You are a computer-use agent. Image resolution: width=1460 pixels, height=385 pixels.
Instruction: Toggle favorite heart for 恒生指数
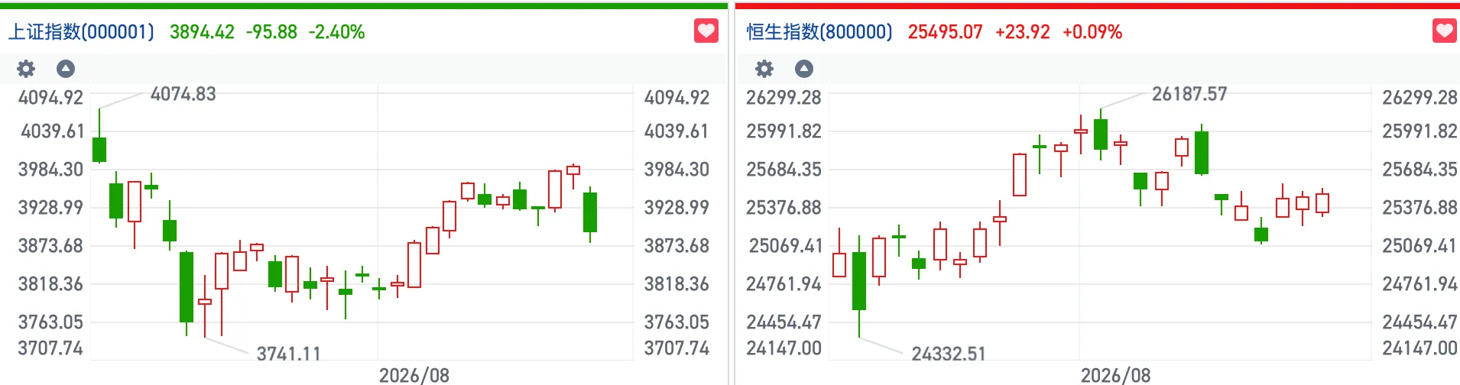pyautogui.click(x=1445, y=31)
